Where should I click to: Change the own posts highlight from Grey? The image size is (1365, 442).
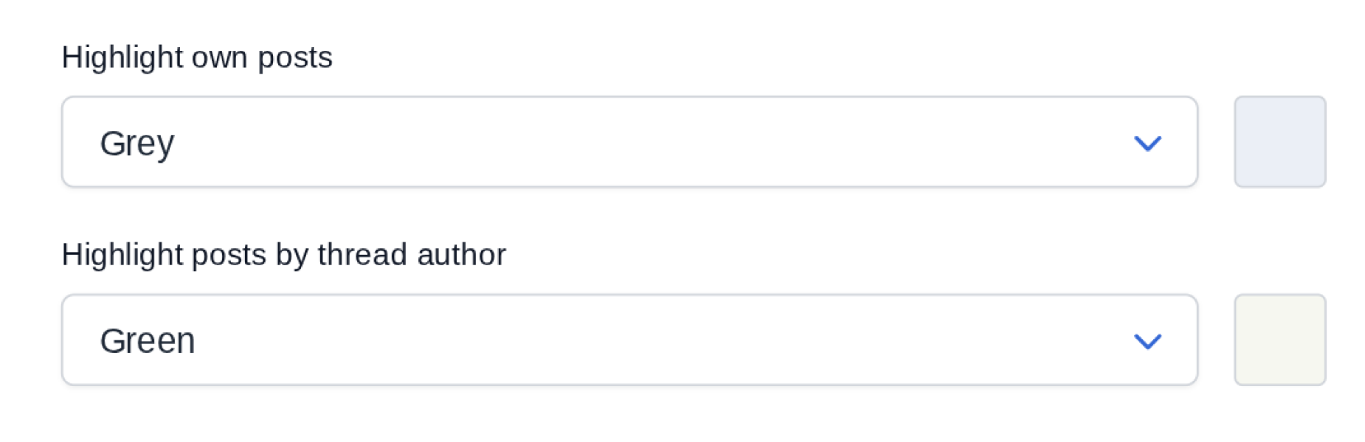(629, 141)
